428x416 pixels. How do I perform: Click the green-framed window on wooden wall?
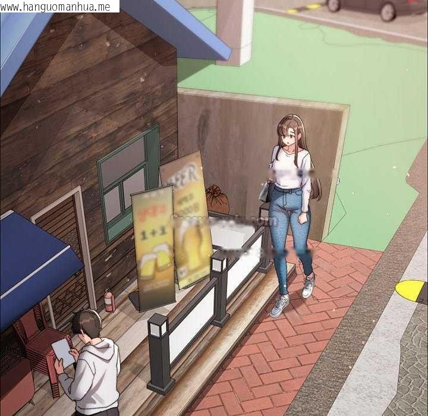click(x=128, y=184)
